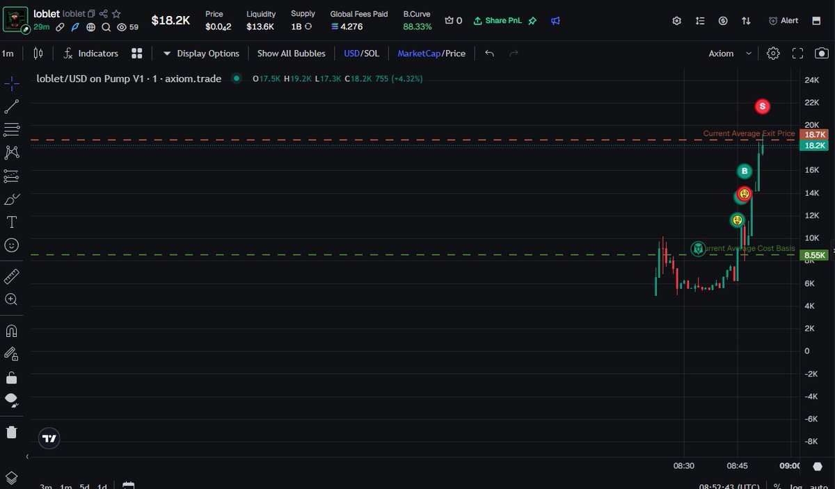Select the pattern drawing tool
Screen dimensions: 835x489
[11, 152]
